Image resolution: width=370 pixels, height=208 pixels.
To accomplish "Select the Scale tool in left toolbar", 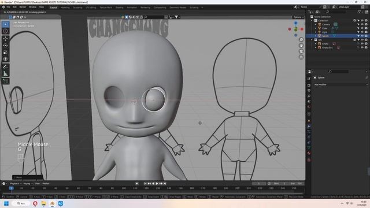I will (x=5, y=53).
